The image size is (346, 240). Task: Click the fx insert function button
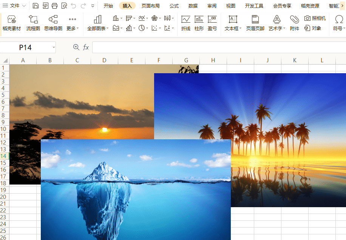86,47
